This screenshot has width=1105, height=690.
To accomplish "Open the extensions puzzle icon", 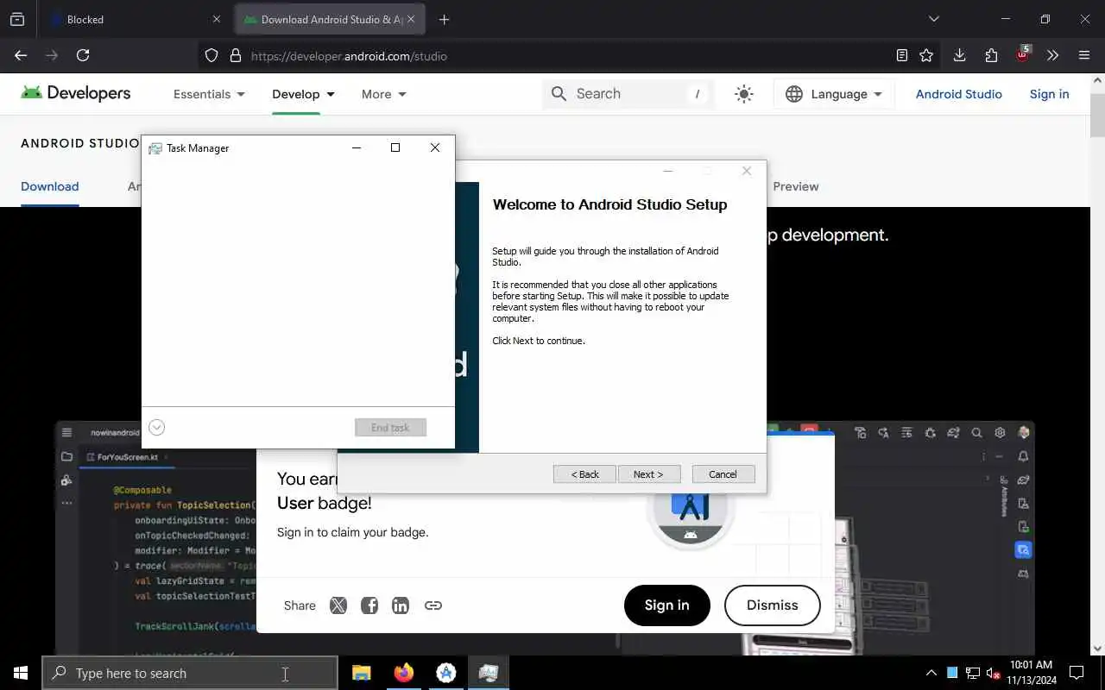I will [x=991, y=55].
